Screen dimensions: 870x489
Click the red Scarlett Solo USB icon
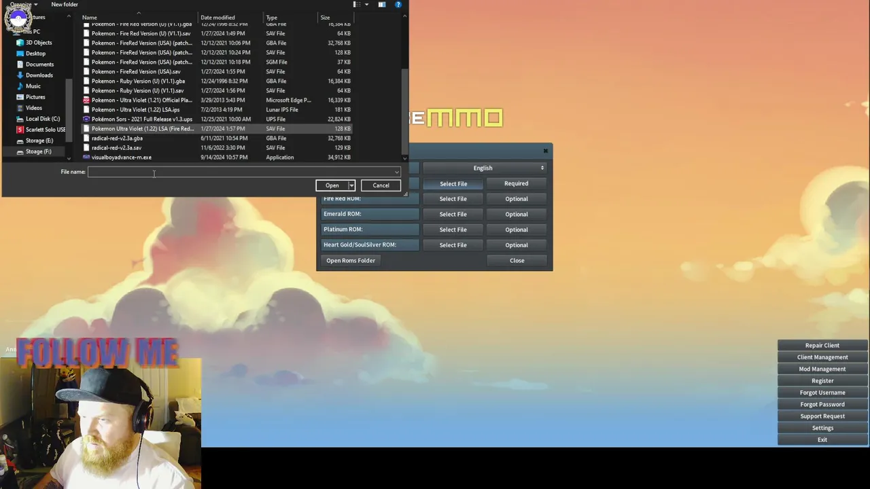coord(20,130)
